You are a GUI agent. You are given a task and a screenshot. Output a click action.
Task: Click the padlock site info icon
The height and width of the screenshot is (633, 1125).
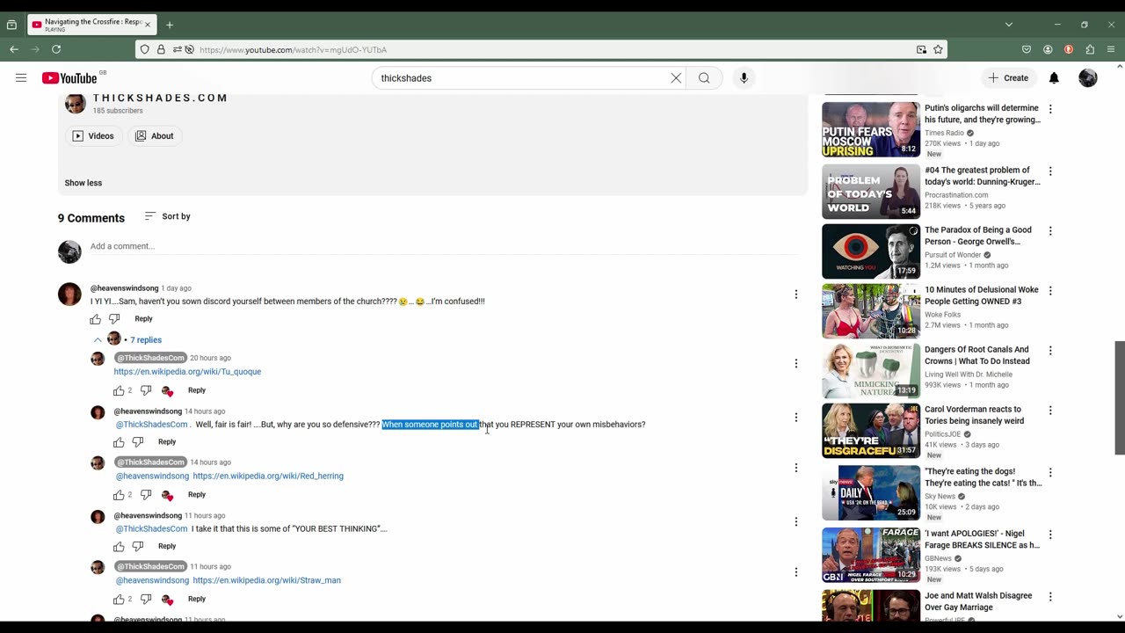(161, 49)
